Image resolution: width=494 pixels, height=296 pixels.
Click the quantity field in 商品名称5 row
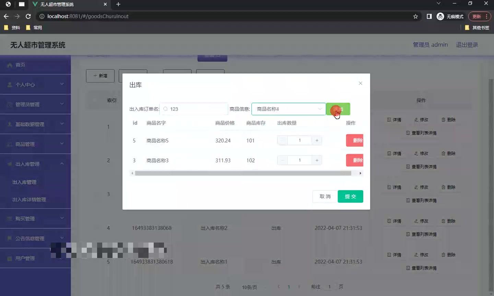pyautogui.click(x=299, y=140)
